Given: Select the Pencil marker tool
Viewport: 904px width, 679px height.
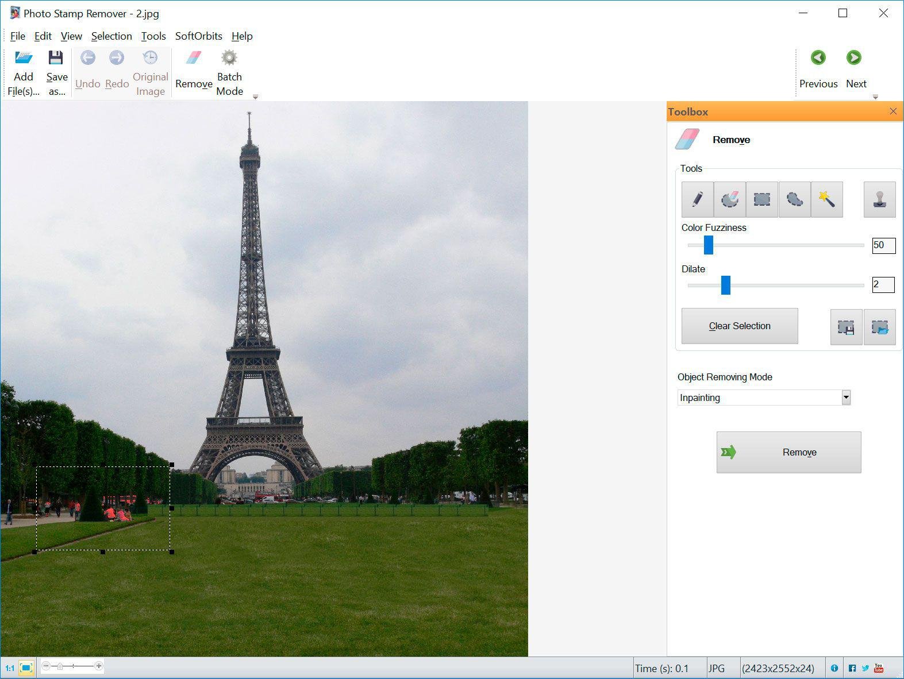Looking at the screenshot, I should click(x=697, y=199).
